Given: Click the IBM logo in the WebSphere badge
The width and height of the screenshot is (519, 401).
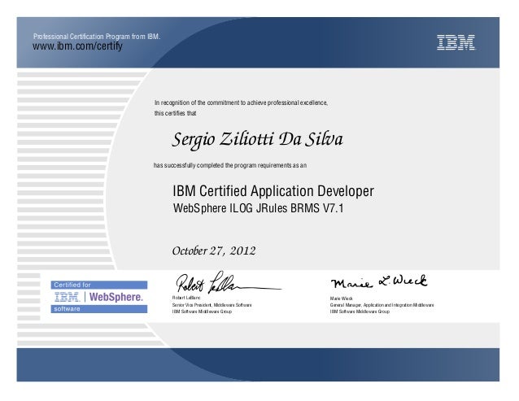Looking at the screenshot, I should [67, 297].
